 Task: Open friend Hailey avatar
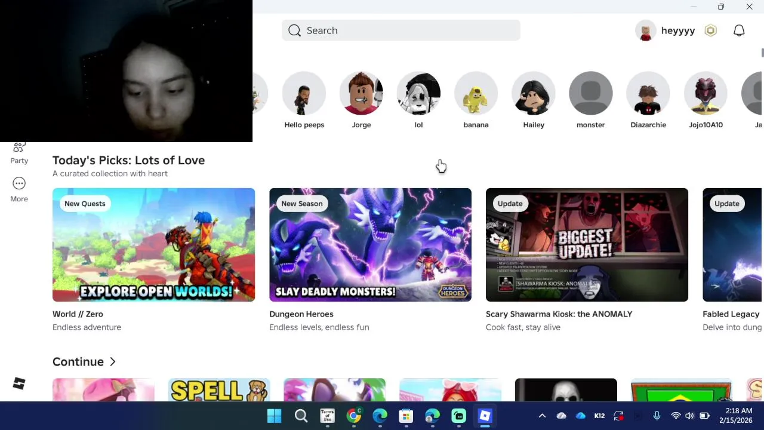point(533,93)
